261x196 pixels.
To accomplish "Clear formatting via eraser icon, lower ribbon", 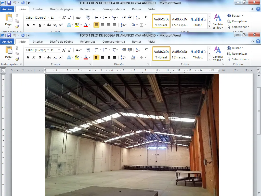I will point(88,50).
